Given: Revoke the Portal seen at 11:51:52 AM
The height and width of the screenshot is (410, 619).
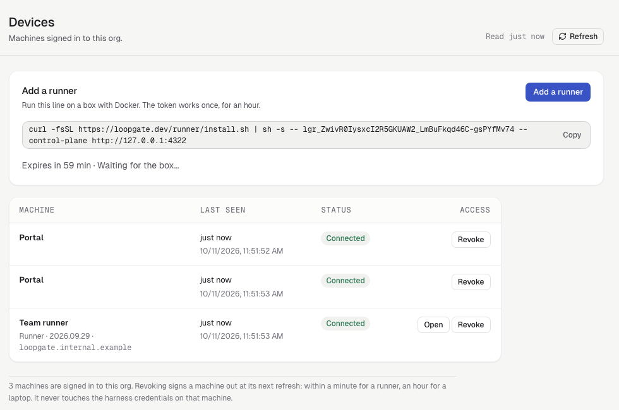Looking at the screenshot, I should click(471, 240).
